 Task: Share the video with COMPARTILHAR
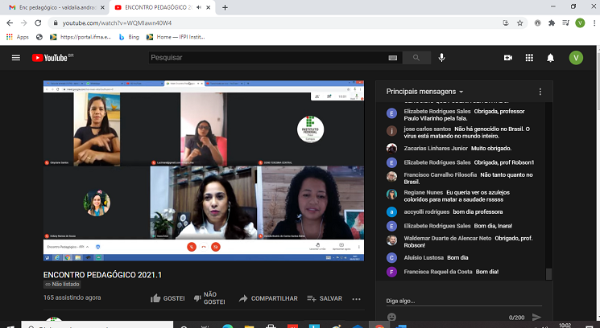tap(268, 298)
